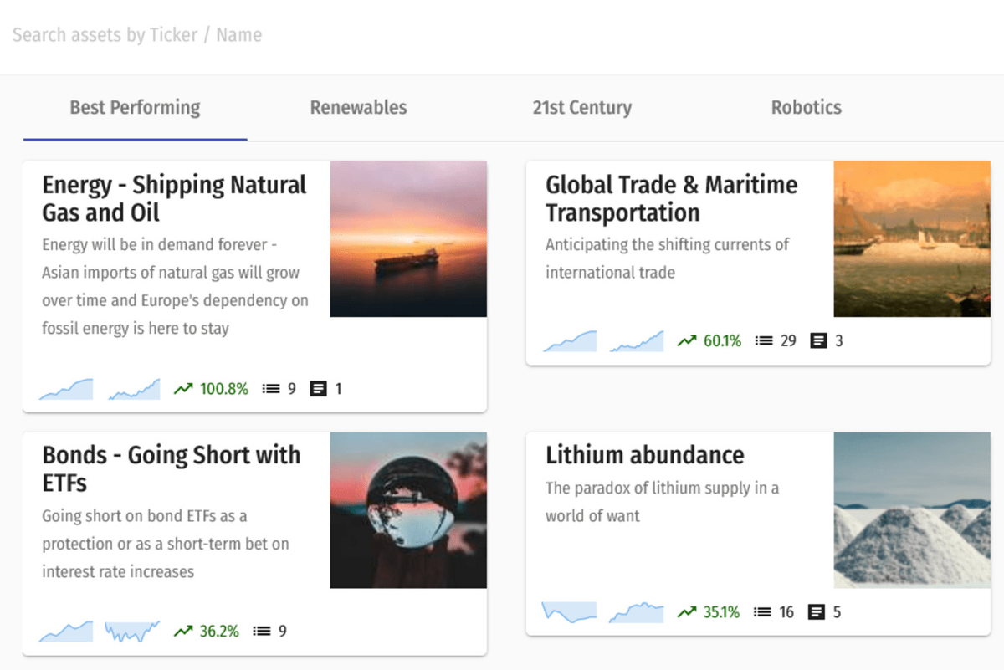Click the crystal ball photo thumbnail
1004x670 pixels.
click(408, 510)
